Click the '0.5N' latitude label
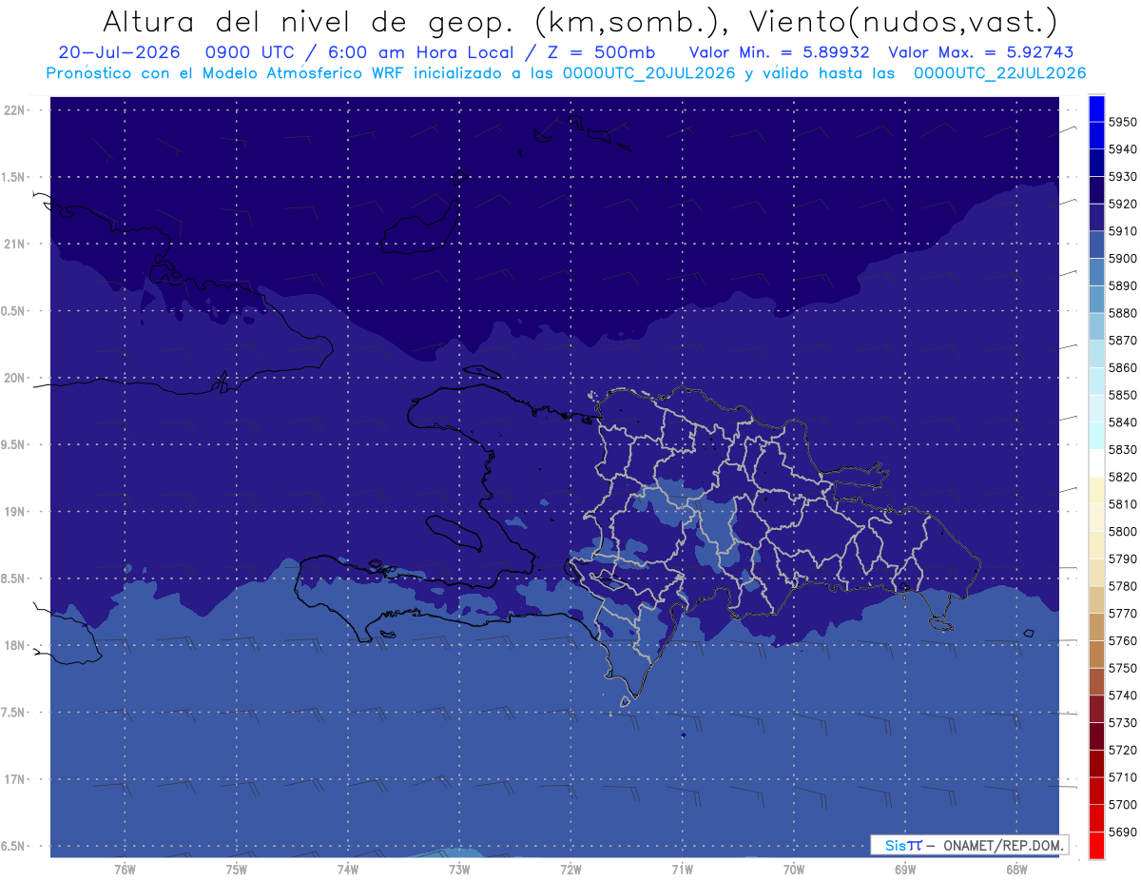This screenshot has height=882, width=1141. pos(14,311)
